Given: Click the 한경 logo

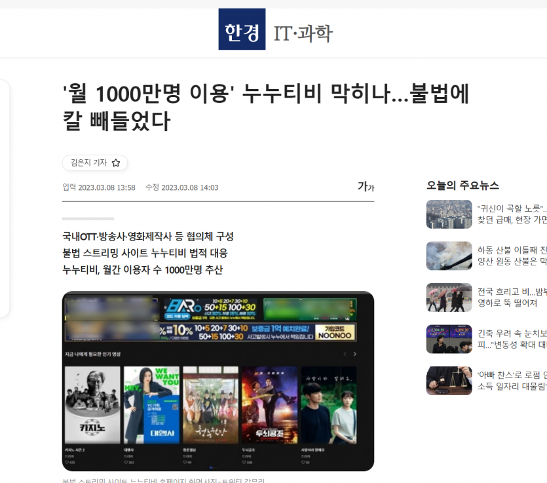Looking at the screenshot, I should pos(242,29).
